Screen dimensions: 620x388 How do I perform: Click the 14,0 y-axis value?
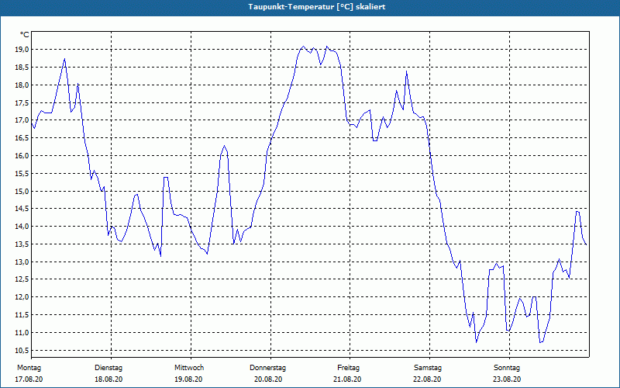point(22,227)
